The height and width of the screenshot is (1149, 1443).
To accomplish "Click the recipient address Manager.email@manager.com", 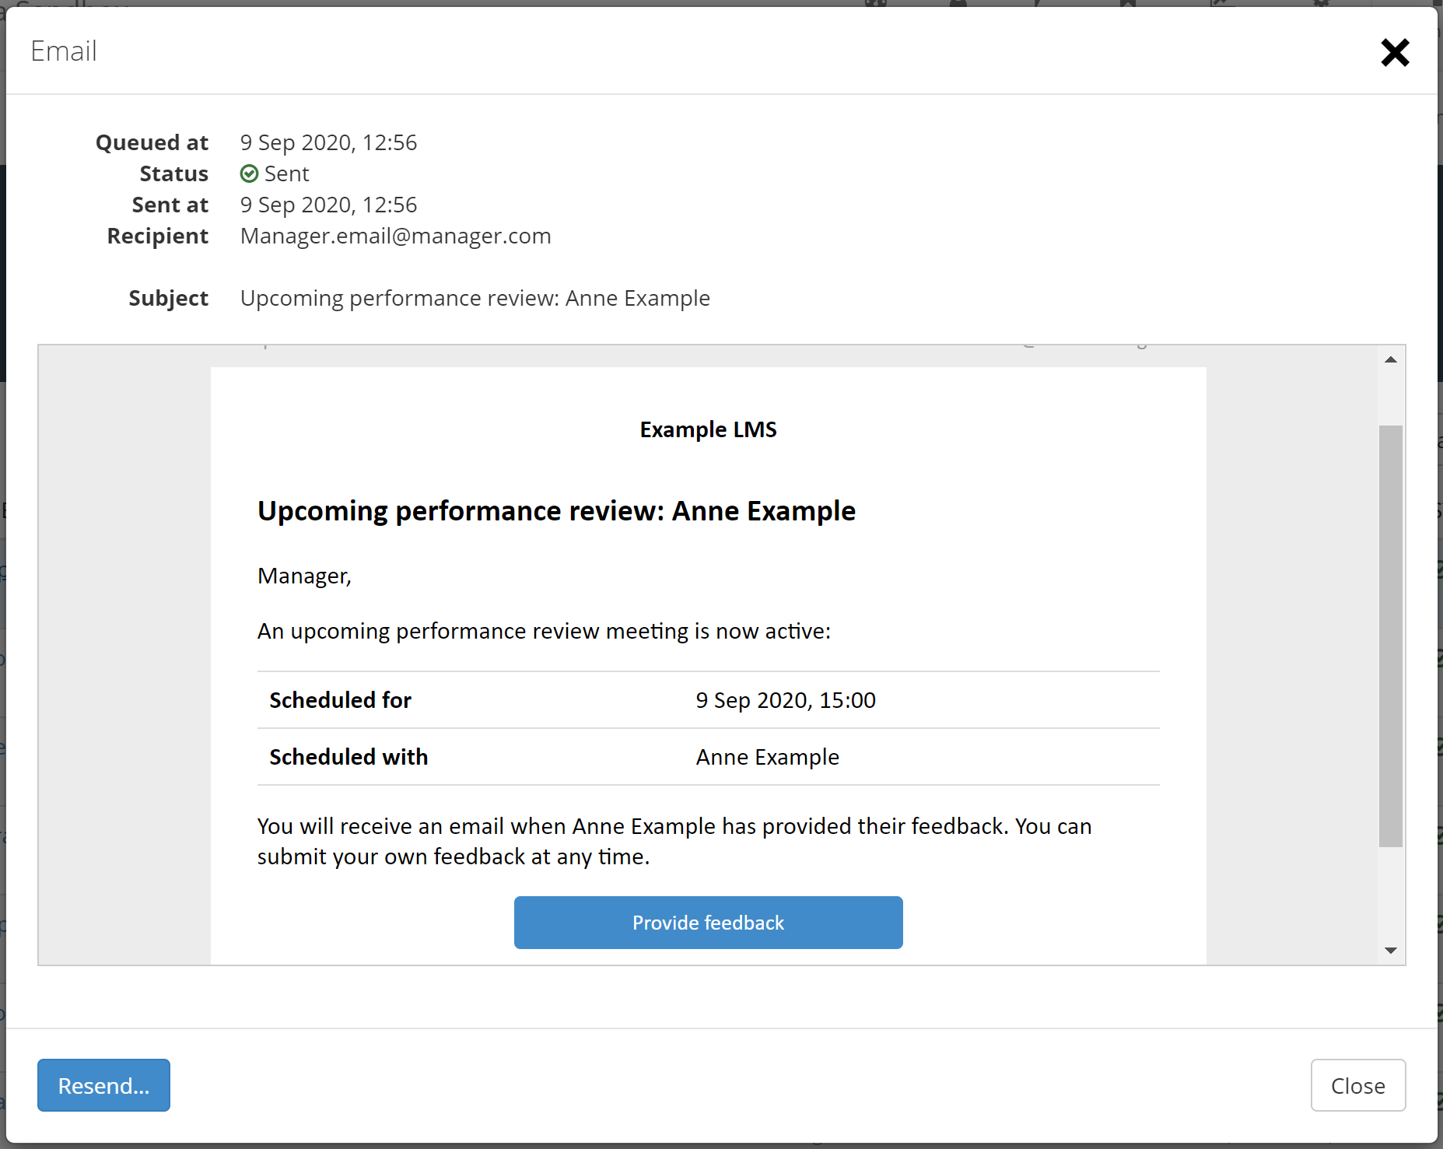I will coord(395,236).
